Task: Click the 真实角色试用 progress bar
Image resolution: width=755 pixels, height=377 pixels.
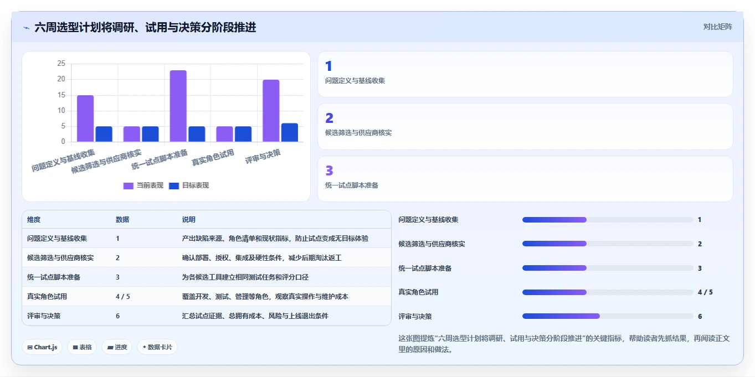Action: pyautogui.click(x=608, y=292)
